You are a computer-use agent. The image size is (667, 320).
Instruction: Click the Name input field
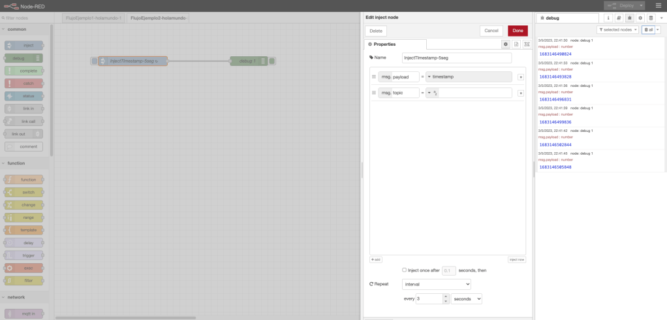click(457, 57)
